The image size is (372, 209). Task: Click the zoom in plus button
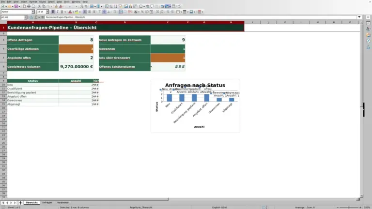[360, 208]
